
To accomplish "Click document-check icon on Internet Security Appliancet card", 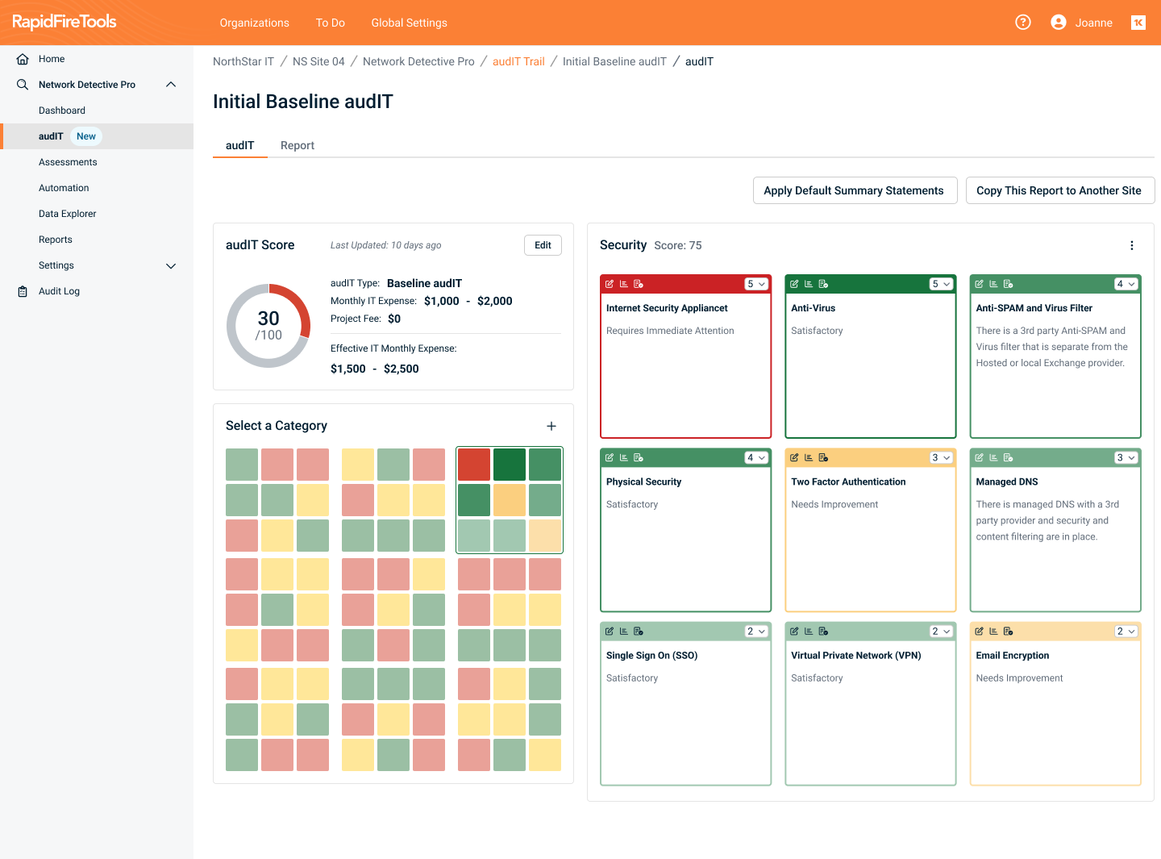I will pos(639,284).
